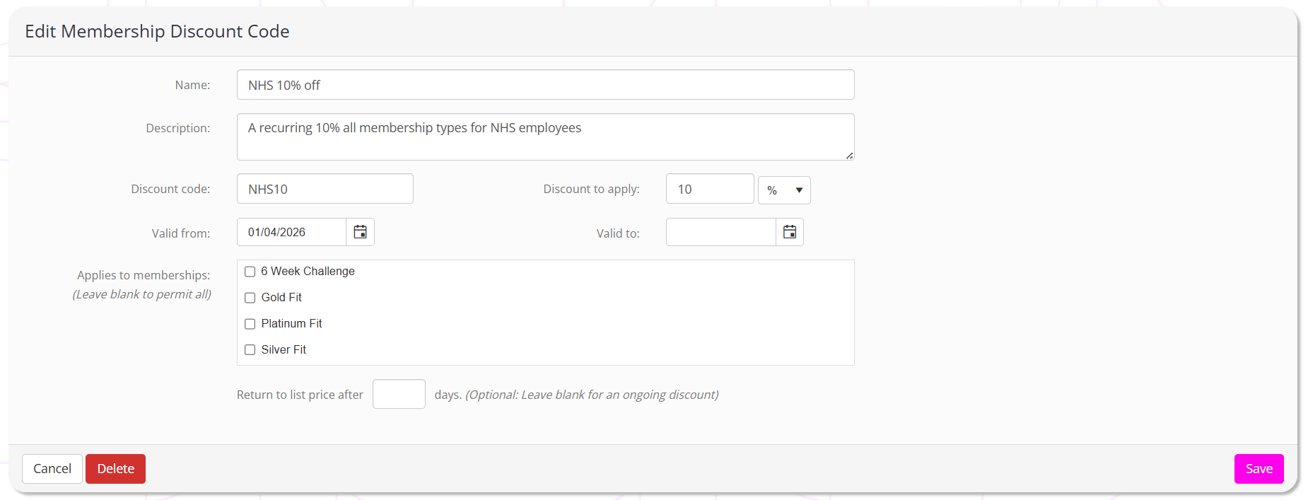Select the Silver Fit membership checkbox
Screen dimensions: 1308x500
[x=250, y=350]
